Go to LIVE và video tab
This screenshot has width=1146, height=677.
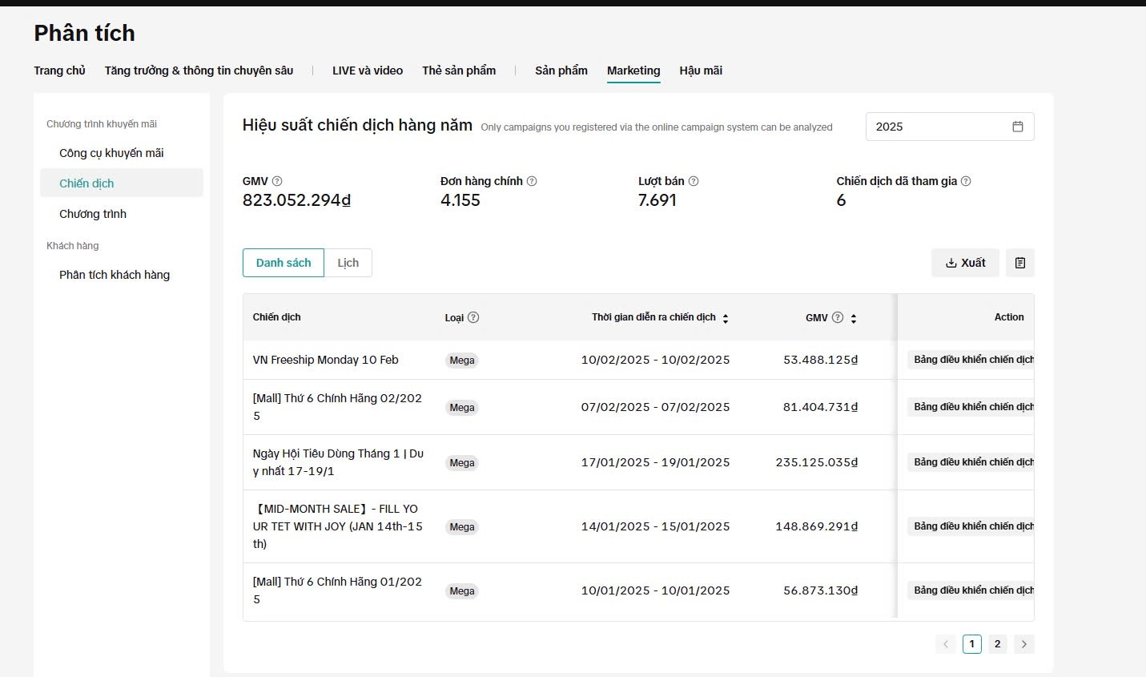click(x=368, y=71)
